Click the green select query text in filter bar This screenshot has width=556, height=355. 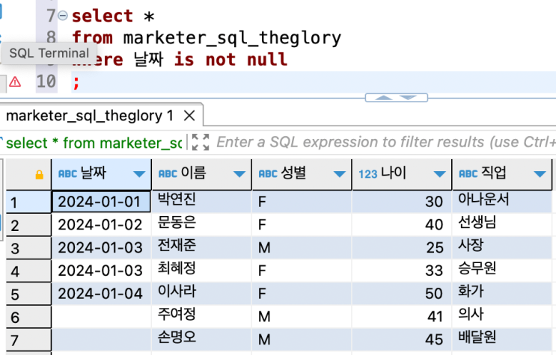[94, 143]
